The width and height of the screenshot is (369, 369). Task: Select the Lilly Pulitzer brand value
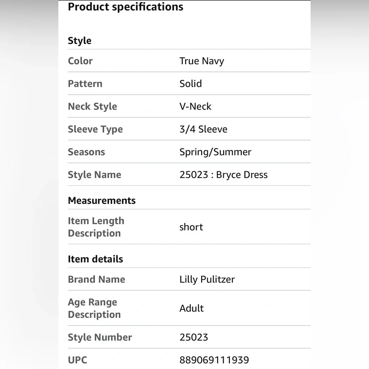tap(207, 279)
